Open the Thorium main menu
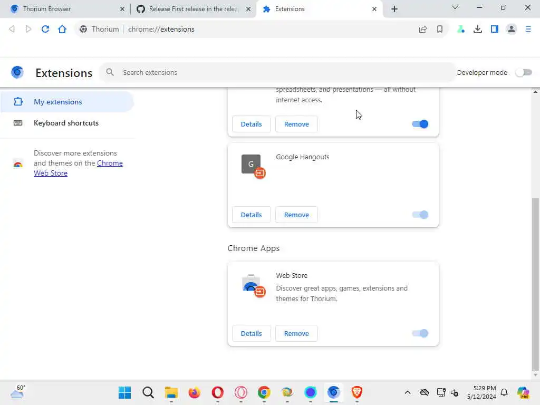 (528, 30)
